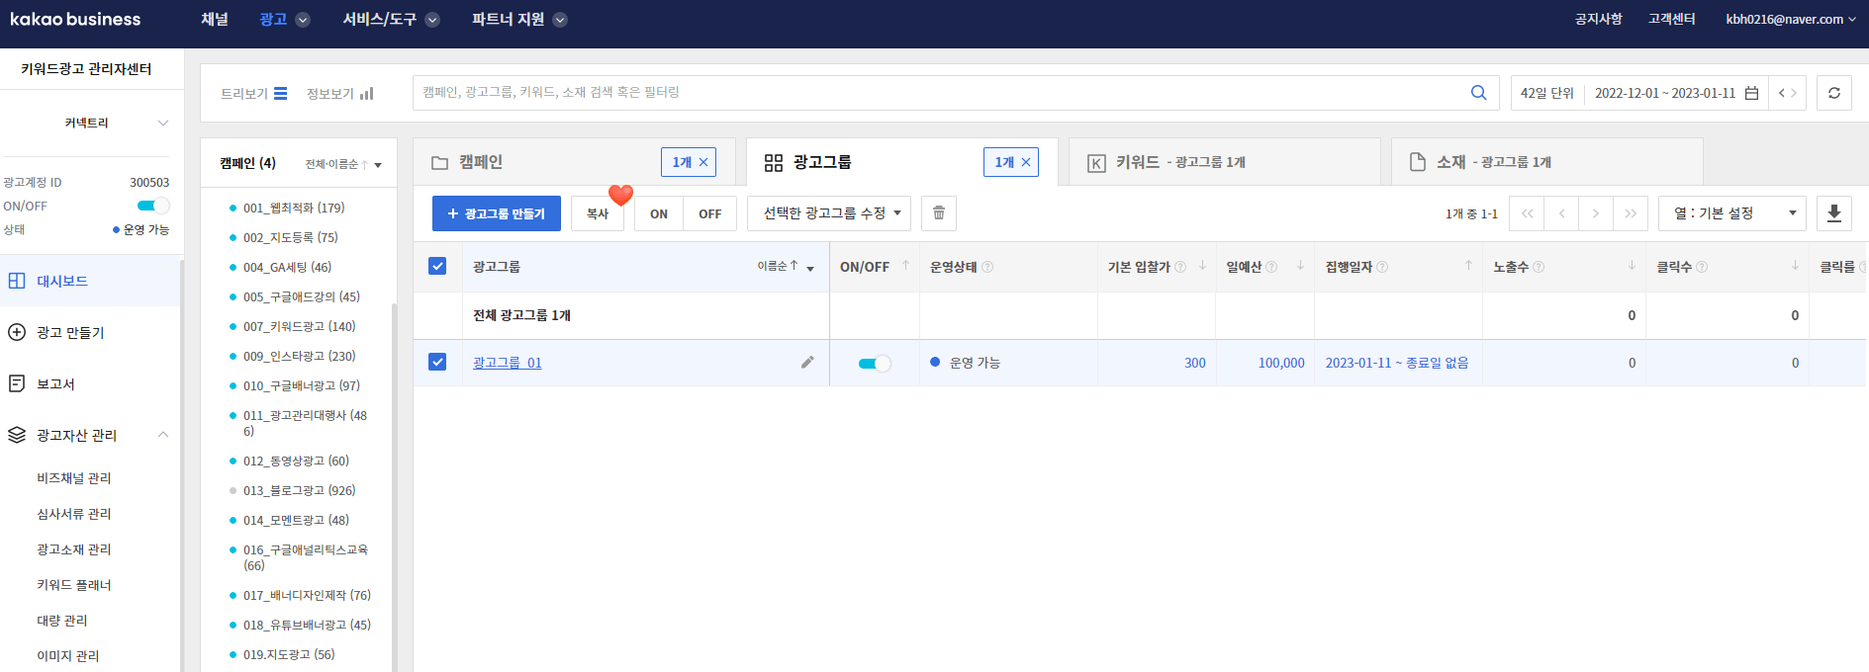Viewport: 1869px width, 672px height.
Task: Go to last page pagination arrow
Action: click(1630, 213)
